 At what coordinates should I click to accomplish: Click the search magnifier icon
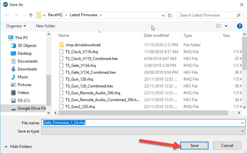point(239,15)
